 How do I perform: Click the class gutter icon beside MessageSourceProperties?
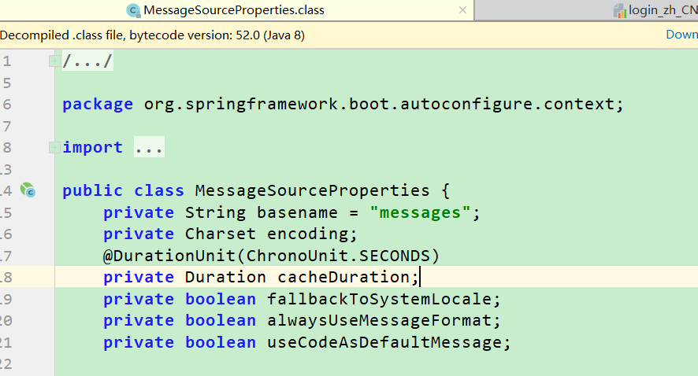pos(28,190)
